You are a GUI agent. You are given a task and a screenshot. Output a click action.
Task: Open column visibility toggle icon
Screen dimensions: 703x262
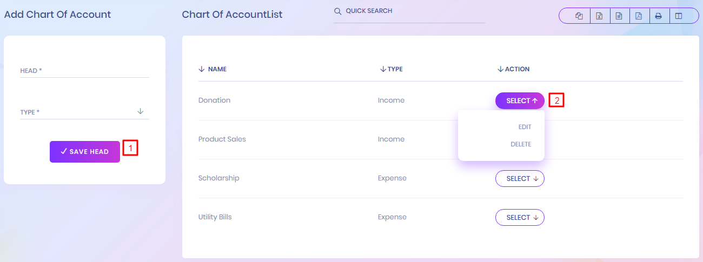[x=678, y=16]
